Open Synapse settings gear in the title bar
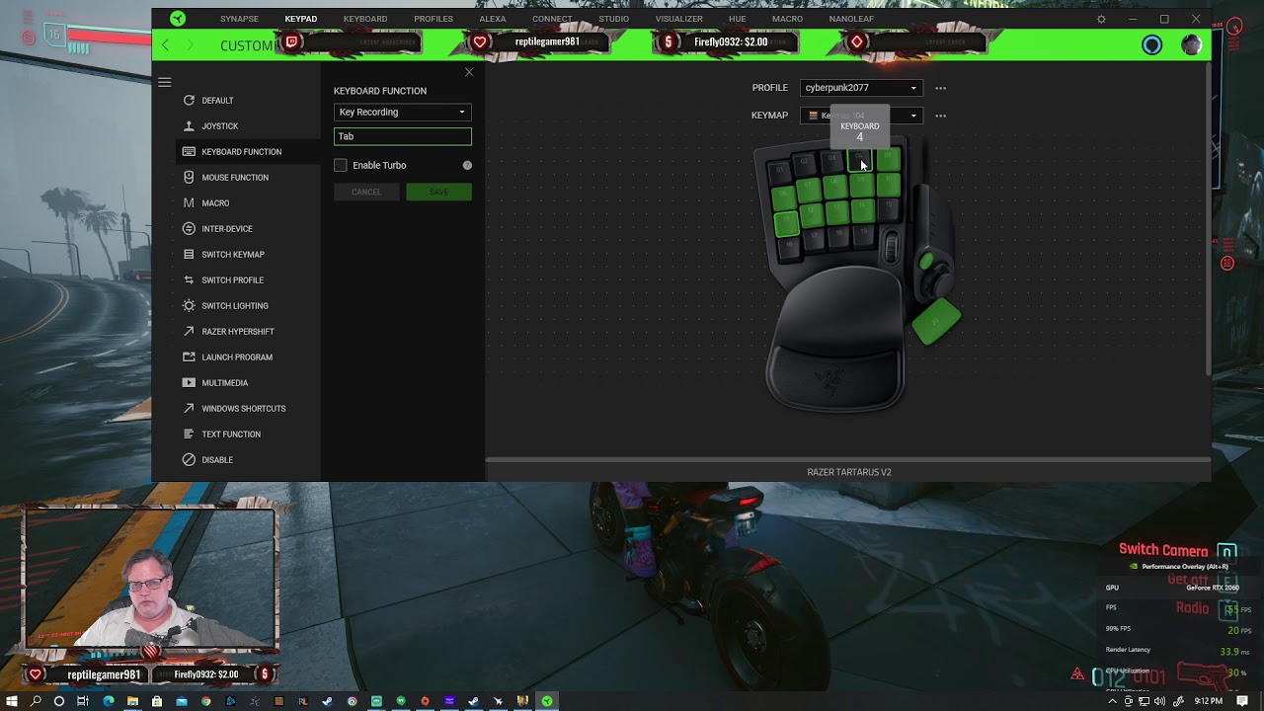The image size is (1264, 711). coord(1100,18)
